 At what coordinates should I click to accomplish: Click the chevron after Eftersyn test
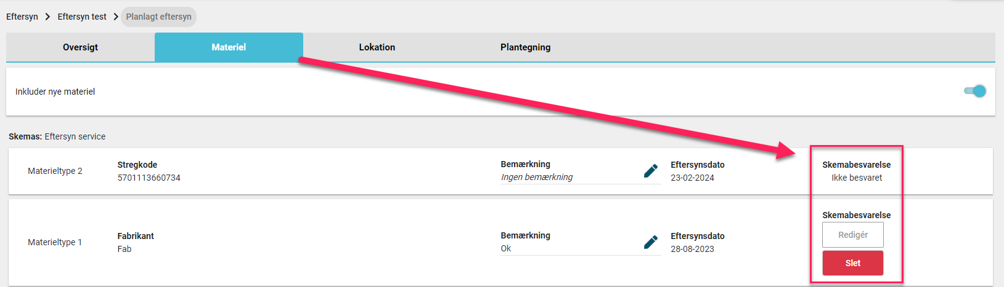pos(115,17)
